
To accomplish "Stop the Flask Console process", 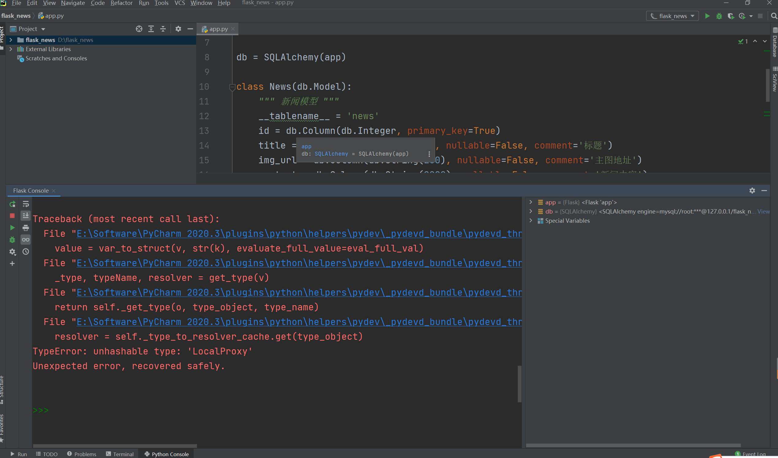I will (x=12, y=216).
